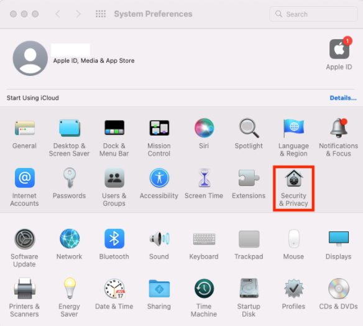Go back with the left chevron
This screenshot has height=326, width=363.
(58, 14)
